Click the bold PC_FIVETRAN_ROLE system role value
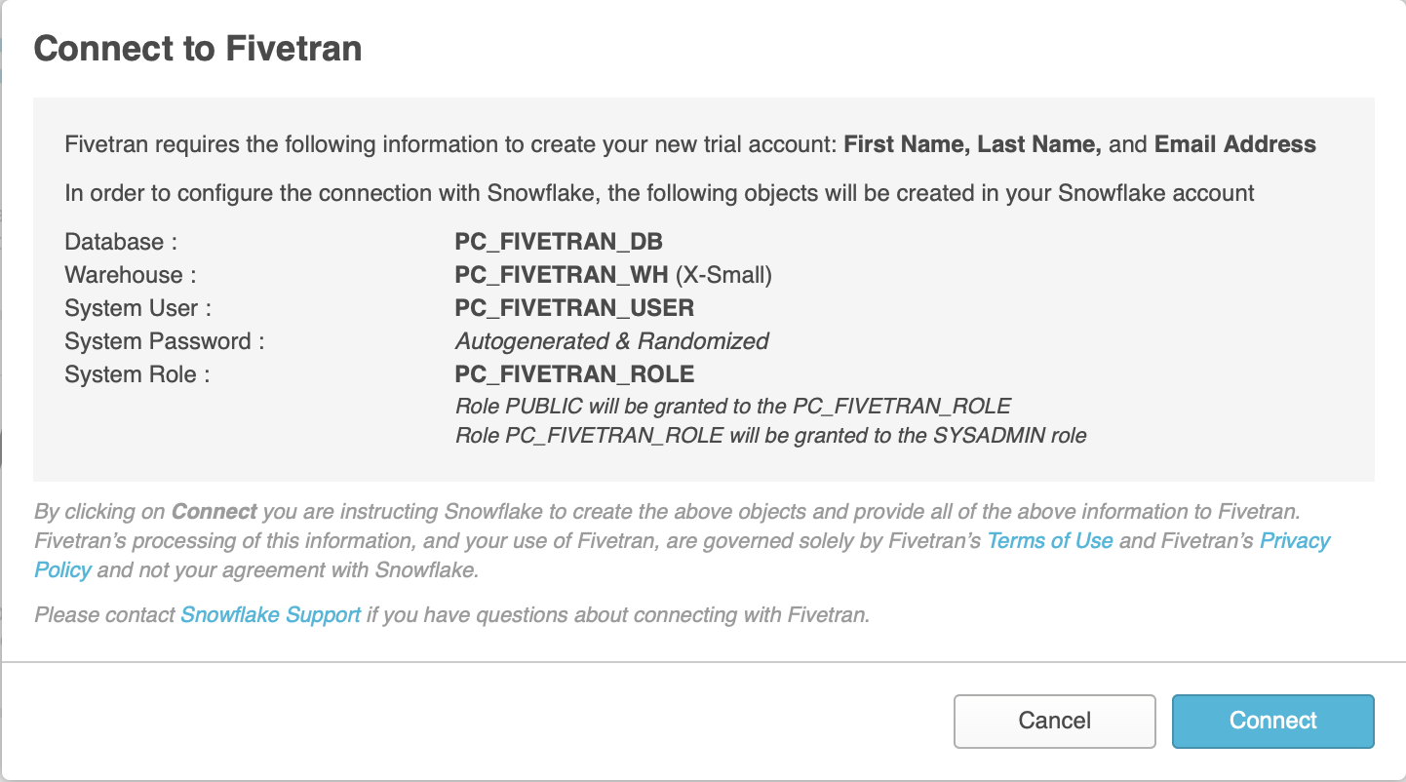The height and width of the screenshot is (782, 1406). [x=574, y=374]
